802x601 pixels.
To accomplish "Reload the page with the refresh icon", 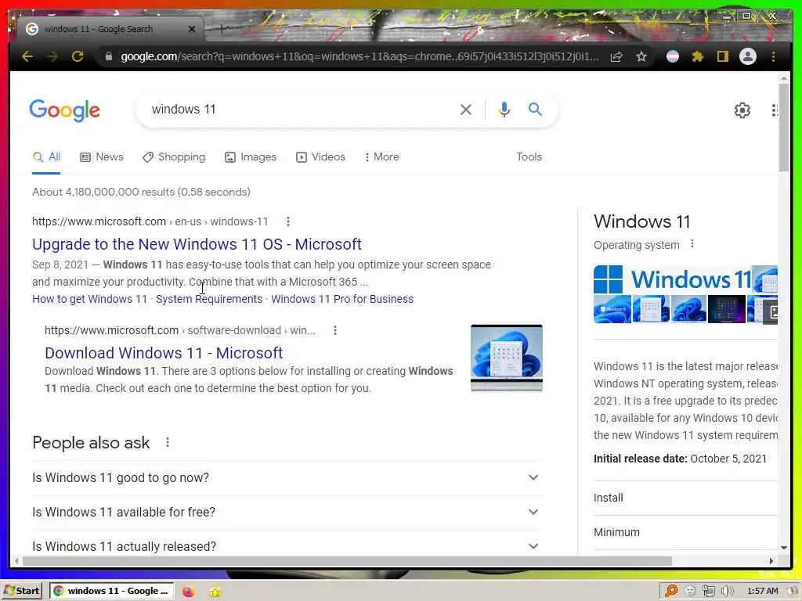I will coord(78,56).
